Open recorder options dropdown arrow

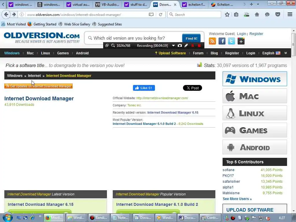(x=173, y=45)
